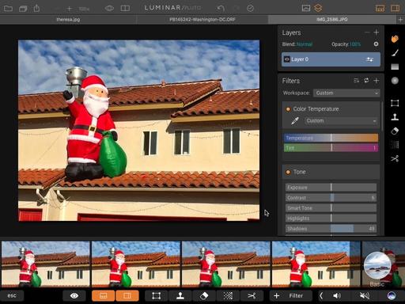Select the crop scissors tool in side toolbar
Viewport: 405px width, 304px height.
coord(395,158)
